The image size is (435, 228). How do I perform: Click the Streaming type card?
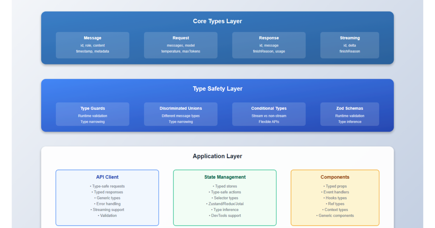point(349,45)
